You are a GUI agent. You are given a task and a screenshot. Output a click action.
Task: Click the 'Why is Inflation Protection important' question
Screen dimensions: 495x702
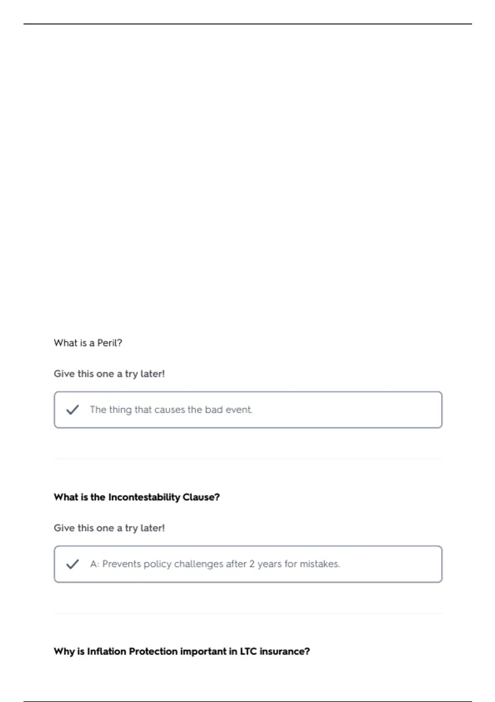(181, 652)
